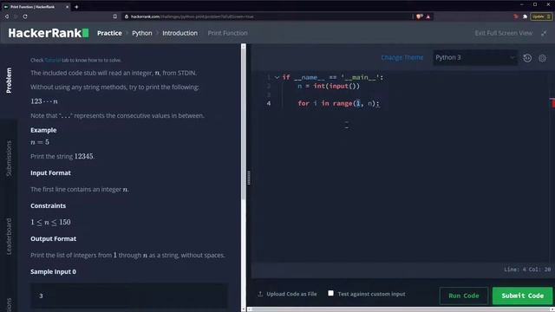The height and width of the screenshot is (312, 555).
Task: Click the upload icon beside Upload Code
Action: tap(260, 294)
